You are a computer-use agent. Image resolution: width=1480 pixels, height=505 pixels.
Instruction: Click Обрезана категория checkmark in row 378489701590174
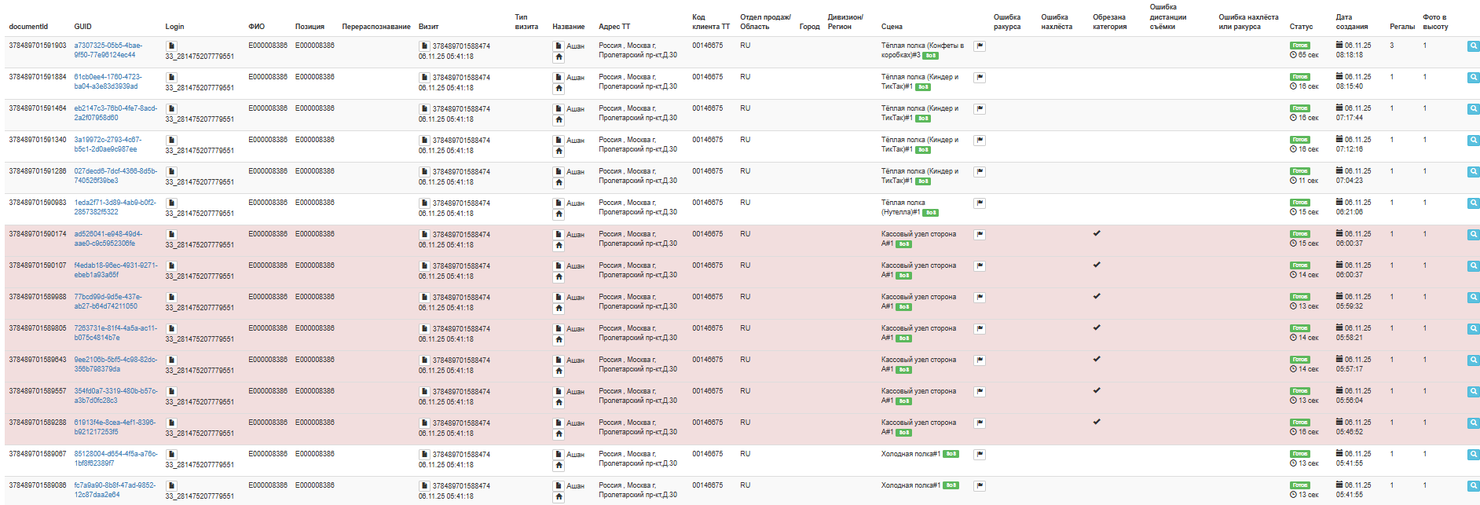coord(1097,233)
